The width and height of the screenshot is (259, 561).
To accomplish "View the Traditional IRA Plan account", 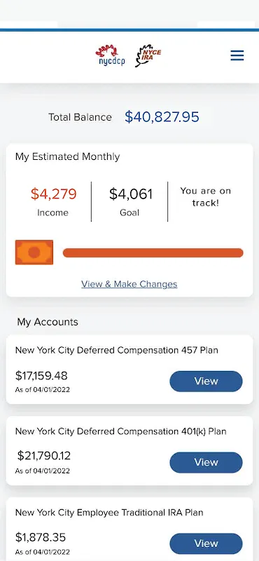I will [x=206, y=543].
